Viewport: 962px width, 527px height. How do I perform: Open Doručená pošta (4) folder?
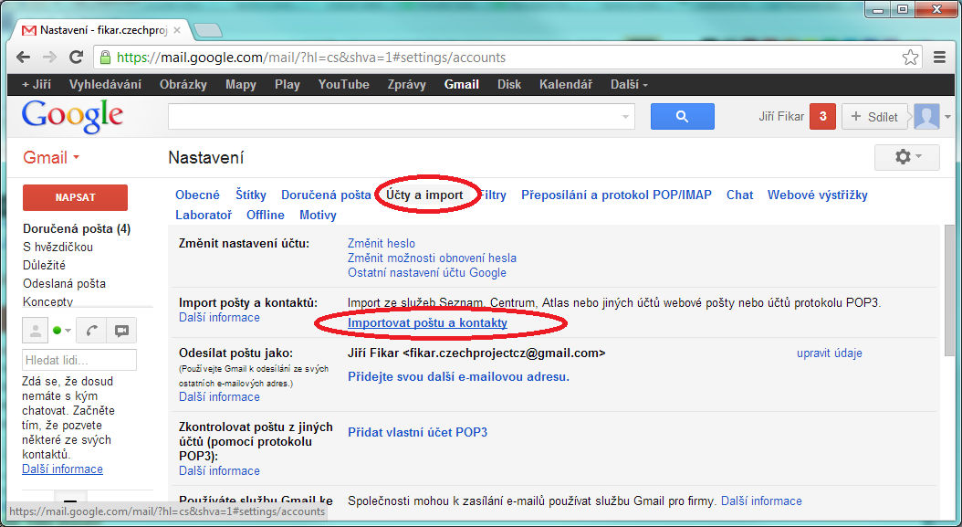click(77, 229)
